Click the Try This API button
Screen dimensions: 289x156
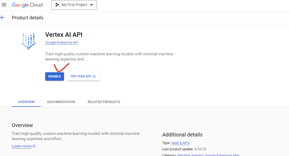(x=83, y=76)
